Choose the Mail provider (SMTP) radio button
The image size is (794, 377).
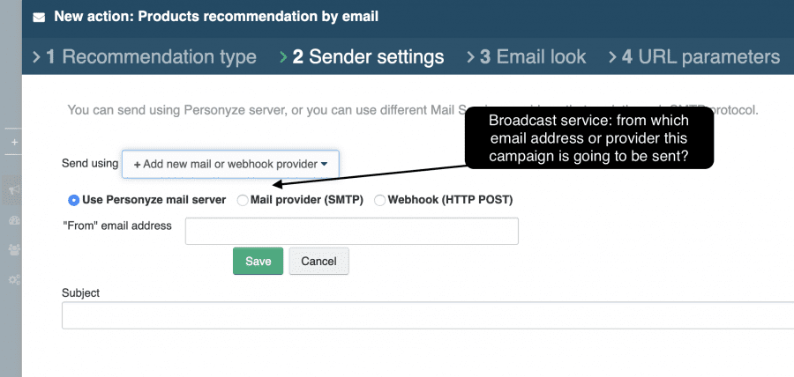point(243,200)
